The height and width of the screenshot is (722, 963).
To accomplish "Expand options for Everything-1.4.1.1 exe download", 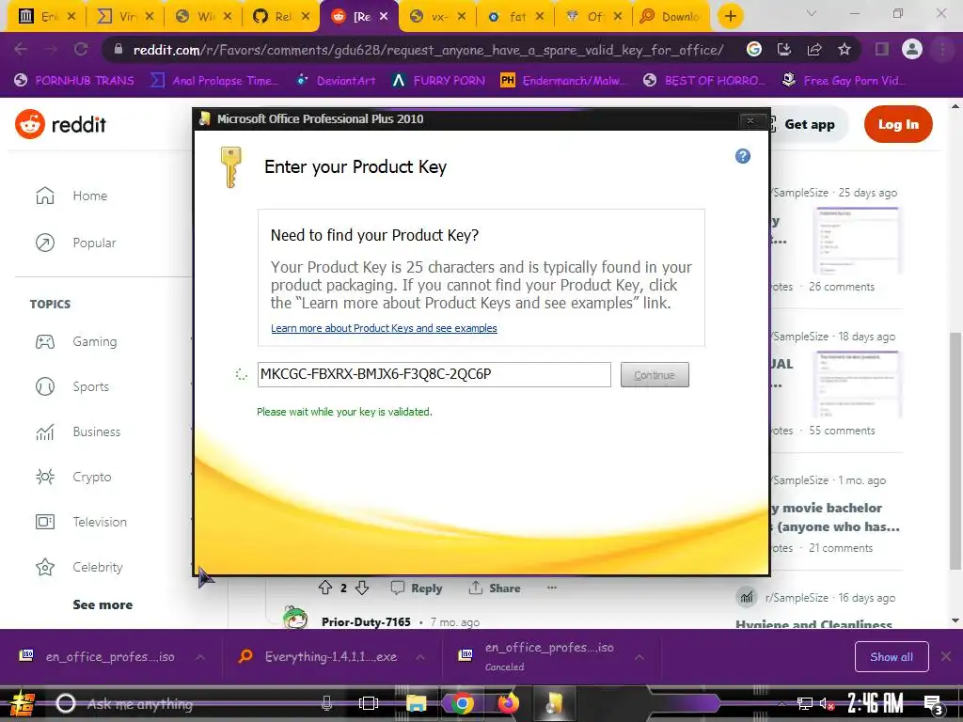I will pyautogui.click(x=420, y=657).
